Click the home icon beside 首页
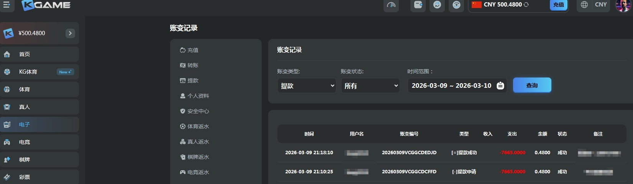The width and height of the screenshot is (633, 184). [7, 54]
